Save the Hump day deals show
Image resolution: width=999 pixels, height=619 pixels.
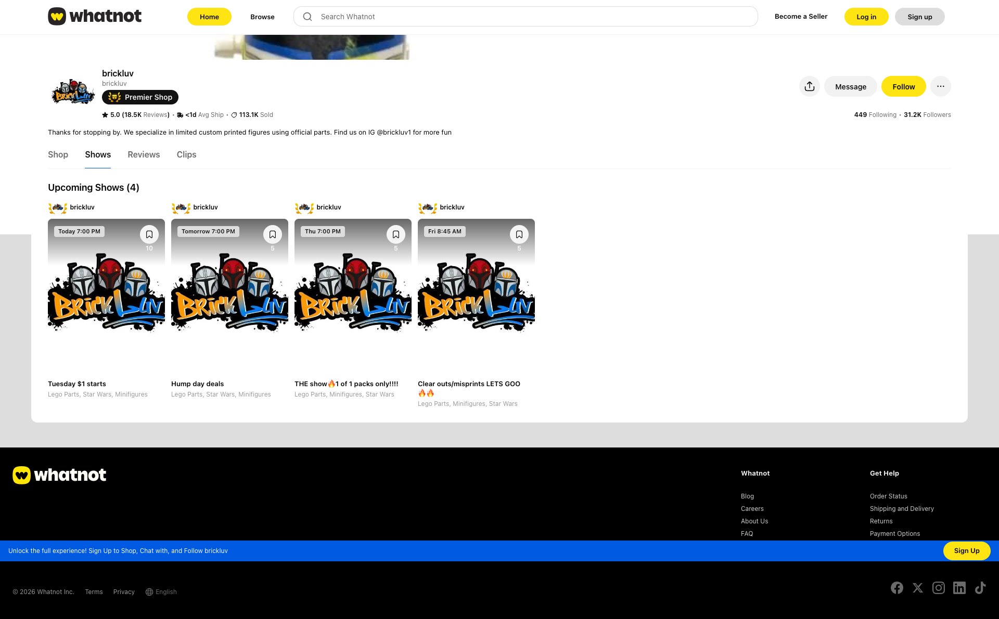pos(272,234)
